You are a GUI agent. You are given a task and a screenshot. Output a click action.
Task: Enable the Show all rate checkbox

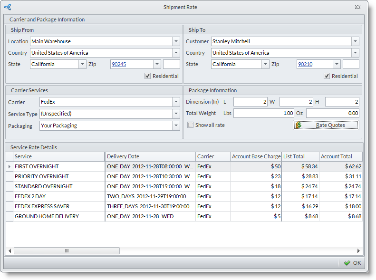(191, 125)
